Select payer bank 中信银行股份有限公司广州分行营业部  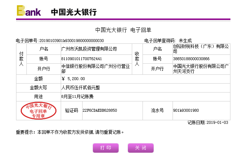coord(96,69)
